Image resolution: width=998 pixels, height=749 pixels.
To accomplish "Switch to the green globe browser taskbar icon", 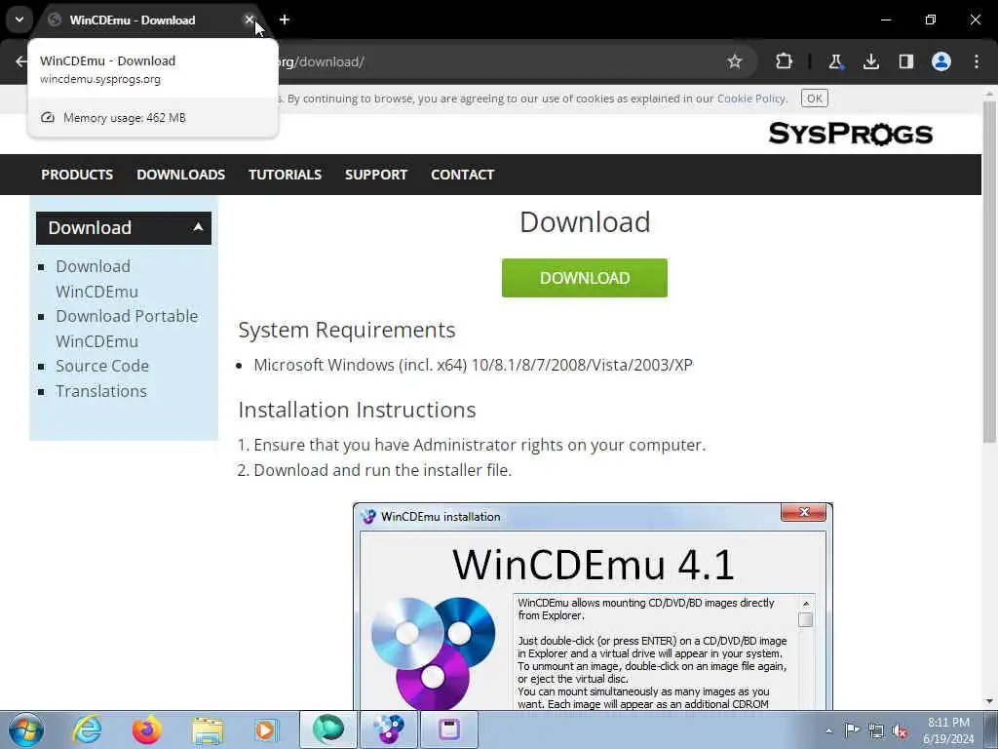I will 327,729.
